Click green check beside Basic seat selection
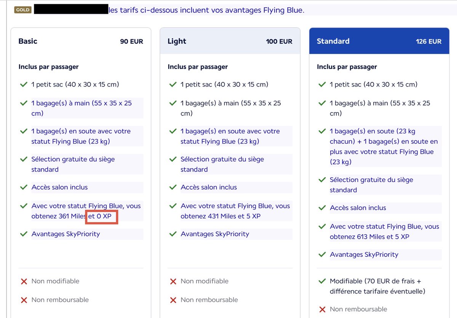Viewport: 457px width, 318px height. 24,159
